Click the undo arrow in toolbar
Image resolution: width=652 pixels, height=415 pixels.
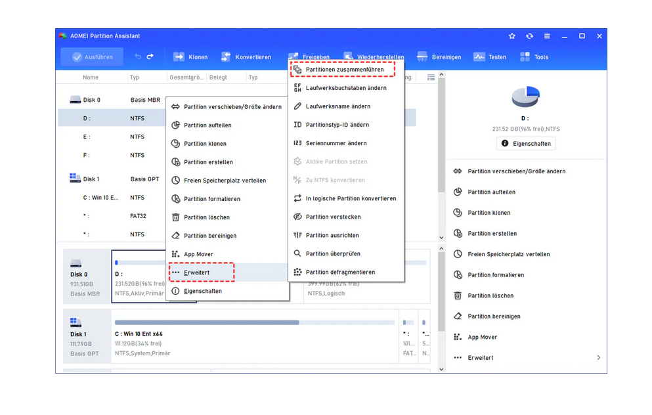(x=138, y=57)
